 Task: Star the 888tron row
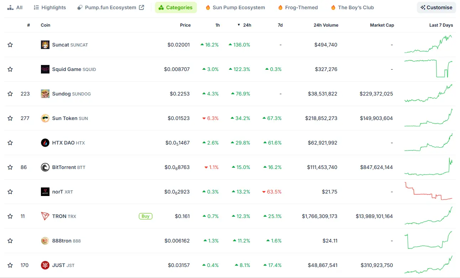click(10, 241)
